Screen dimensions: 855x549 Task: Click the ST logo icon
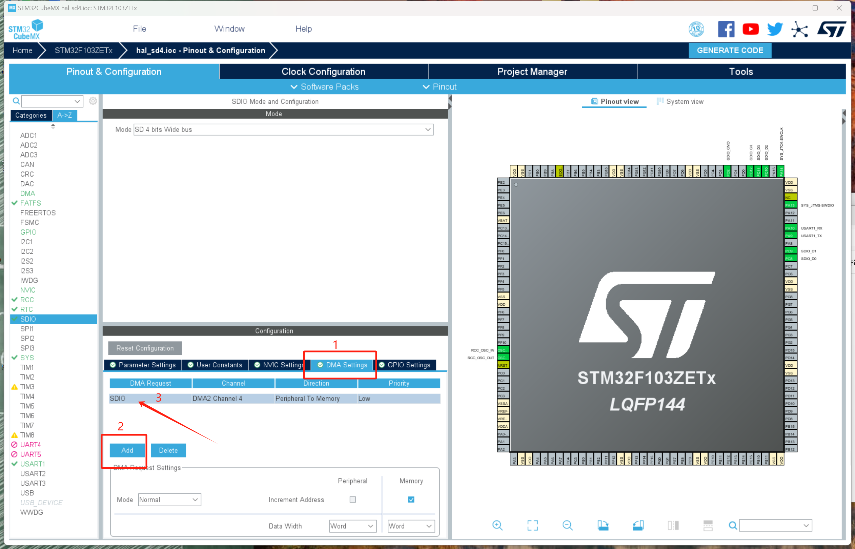(x=832, y=29)
